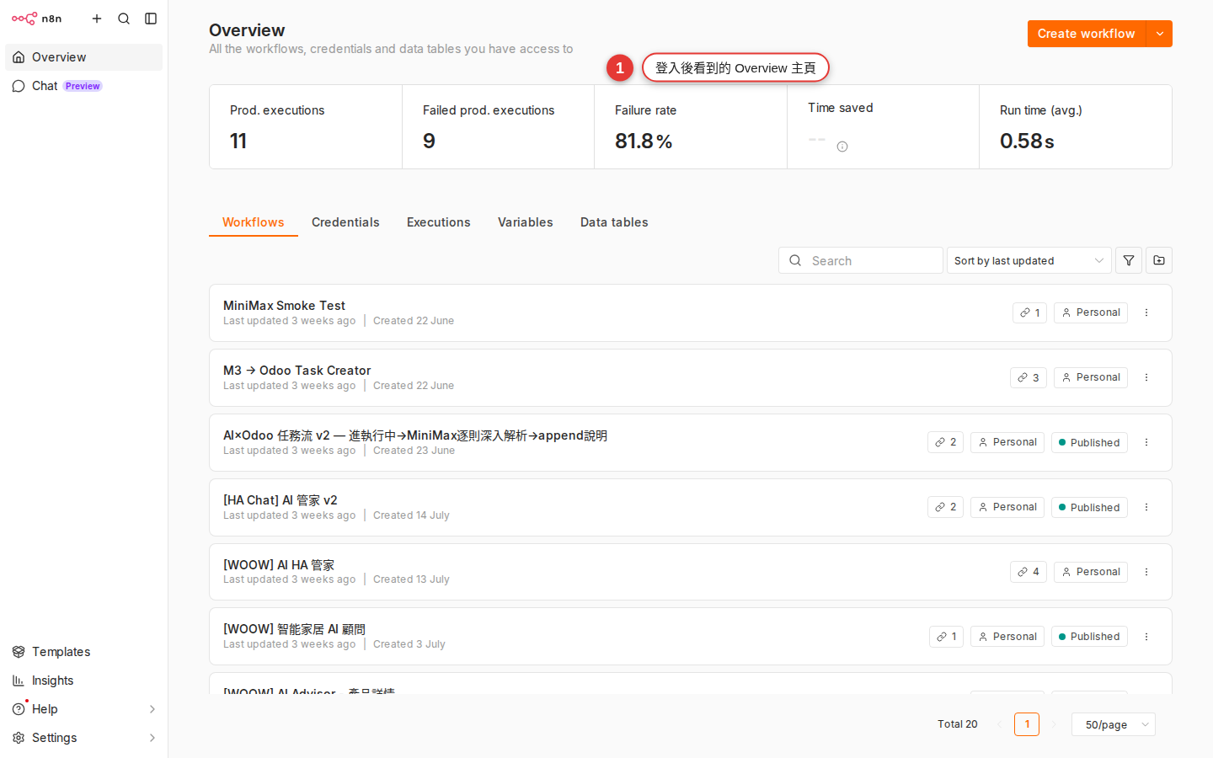Screen dimensions: 1213x758
Task: Click the Create workflow button
Action: tap(1087, 34)
